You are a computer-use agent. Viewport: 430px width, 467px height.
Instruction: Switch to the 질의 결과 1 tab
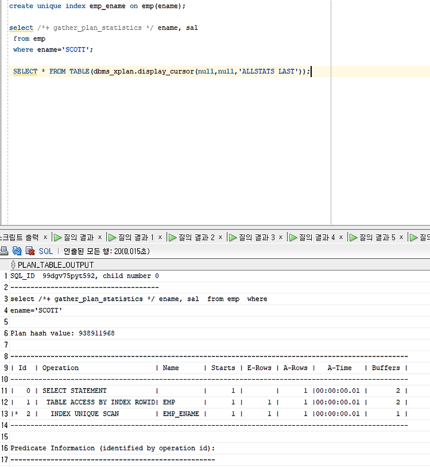(136, 237)
